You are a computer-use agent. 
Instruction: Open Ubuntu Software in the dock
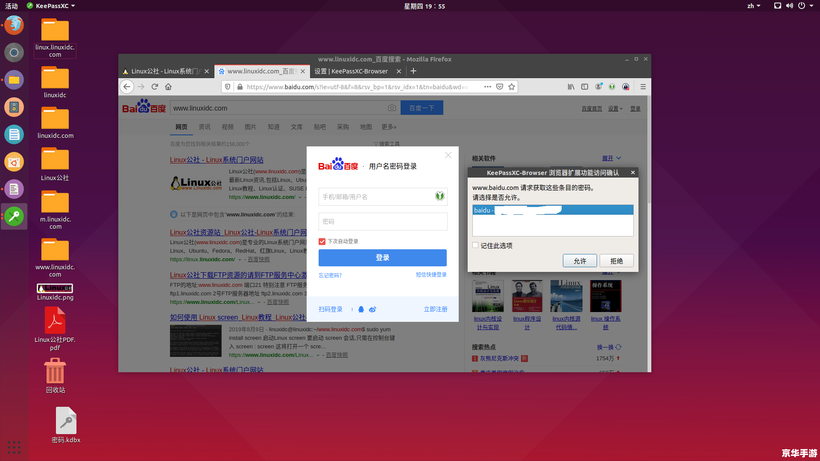14,162
